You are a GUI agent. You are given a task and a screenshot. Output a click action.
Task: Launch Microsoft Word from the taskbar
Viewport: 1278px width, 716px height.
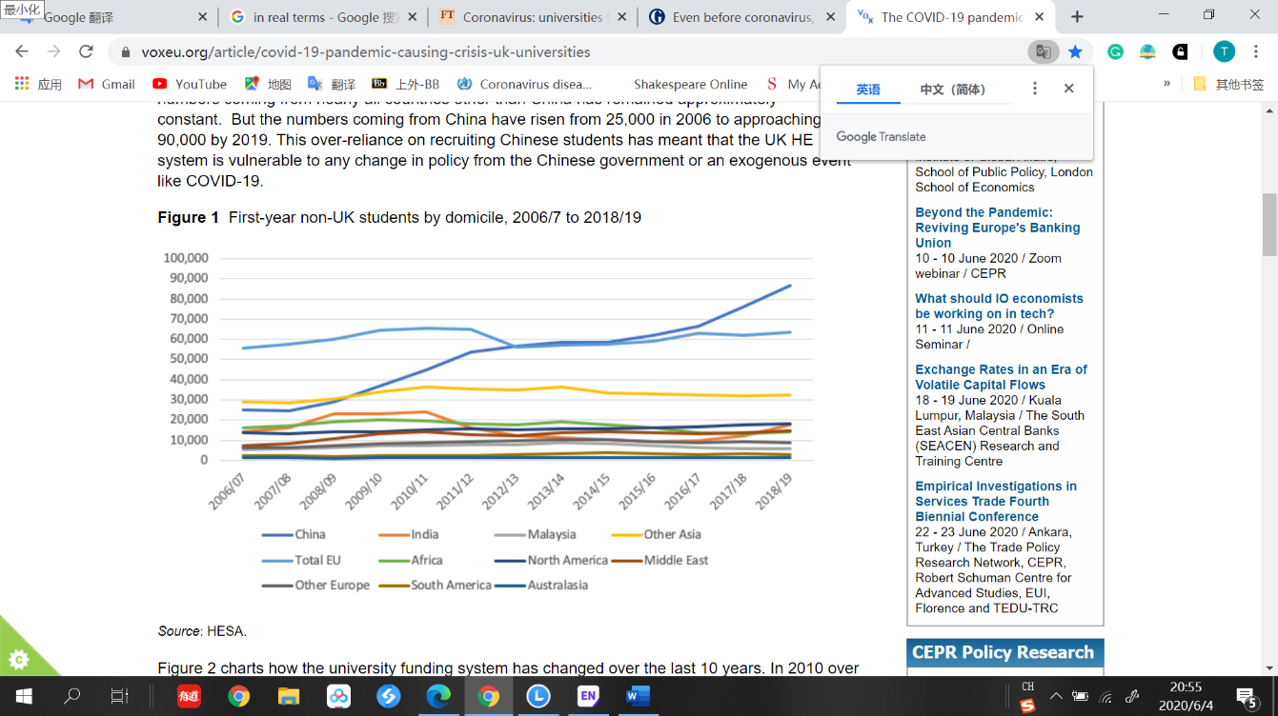pos(637,696)
